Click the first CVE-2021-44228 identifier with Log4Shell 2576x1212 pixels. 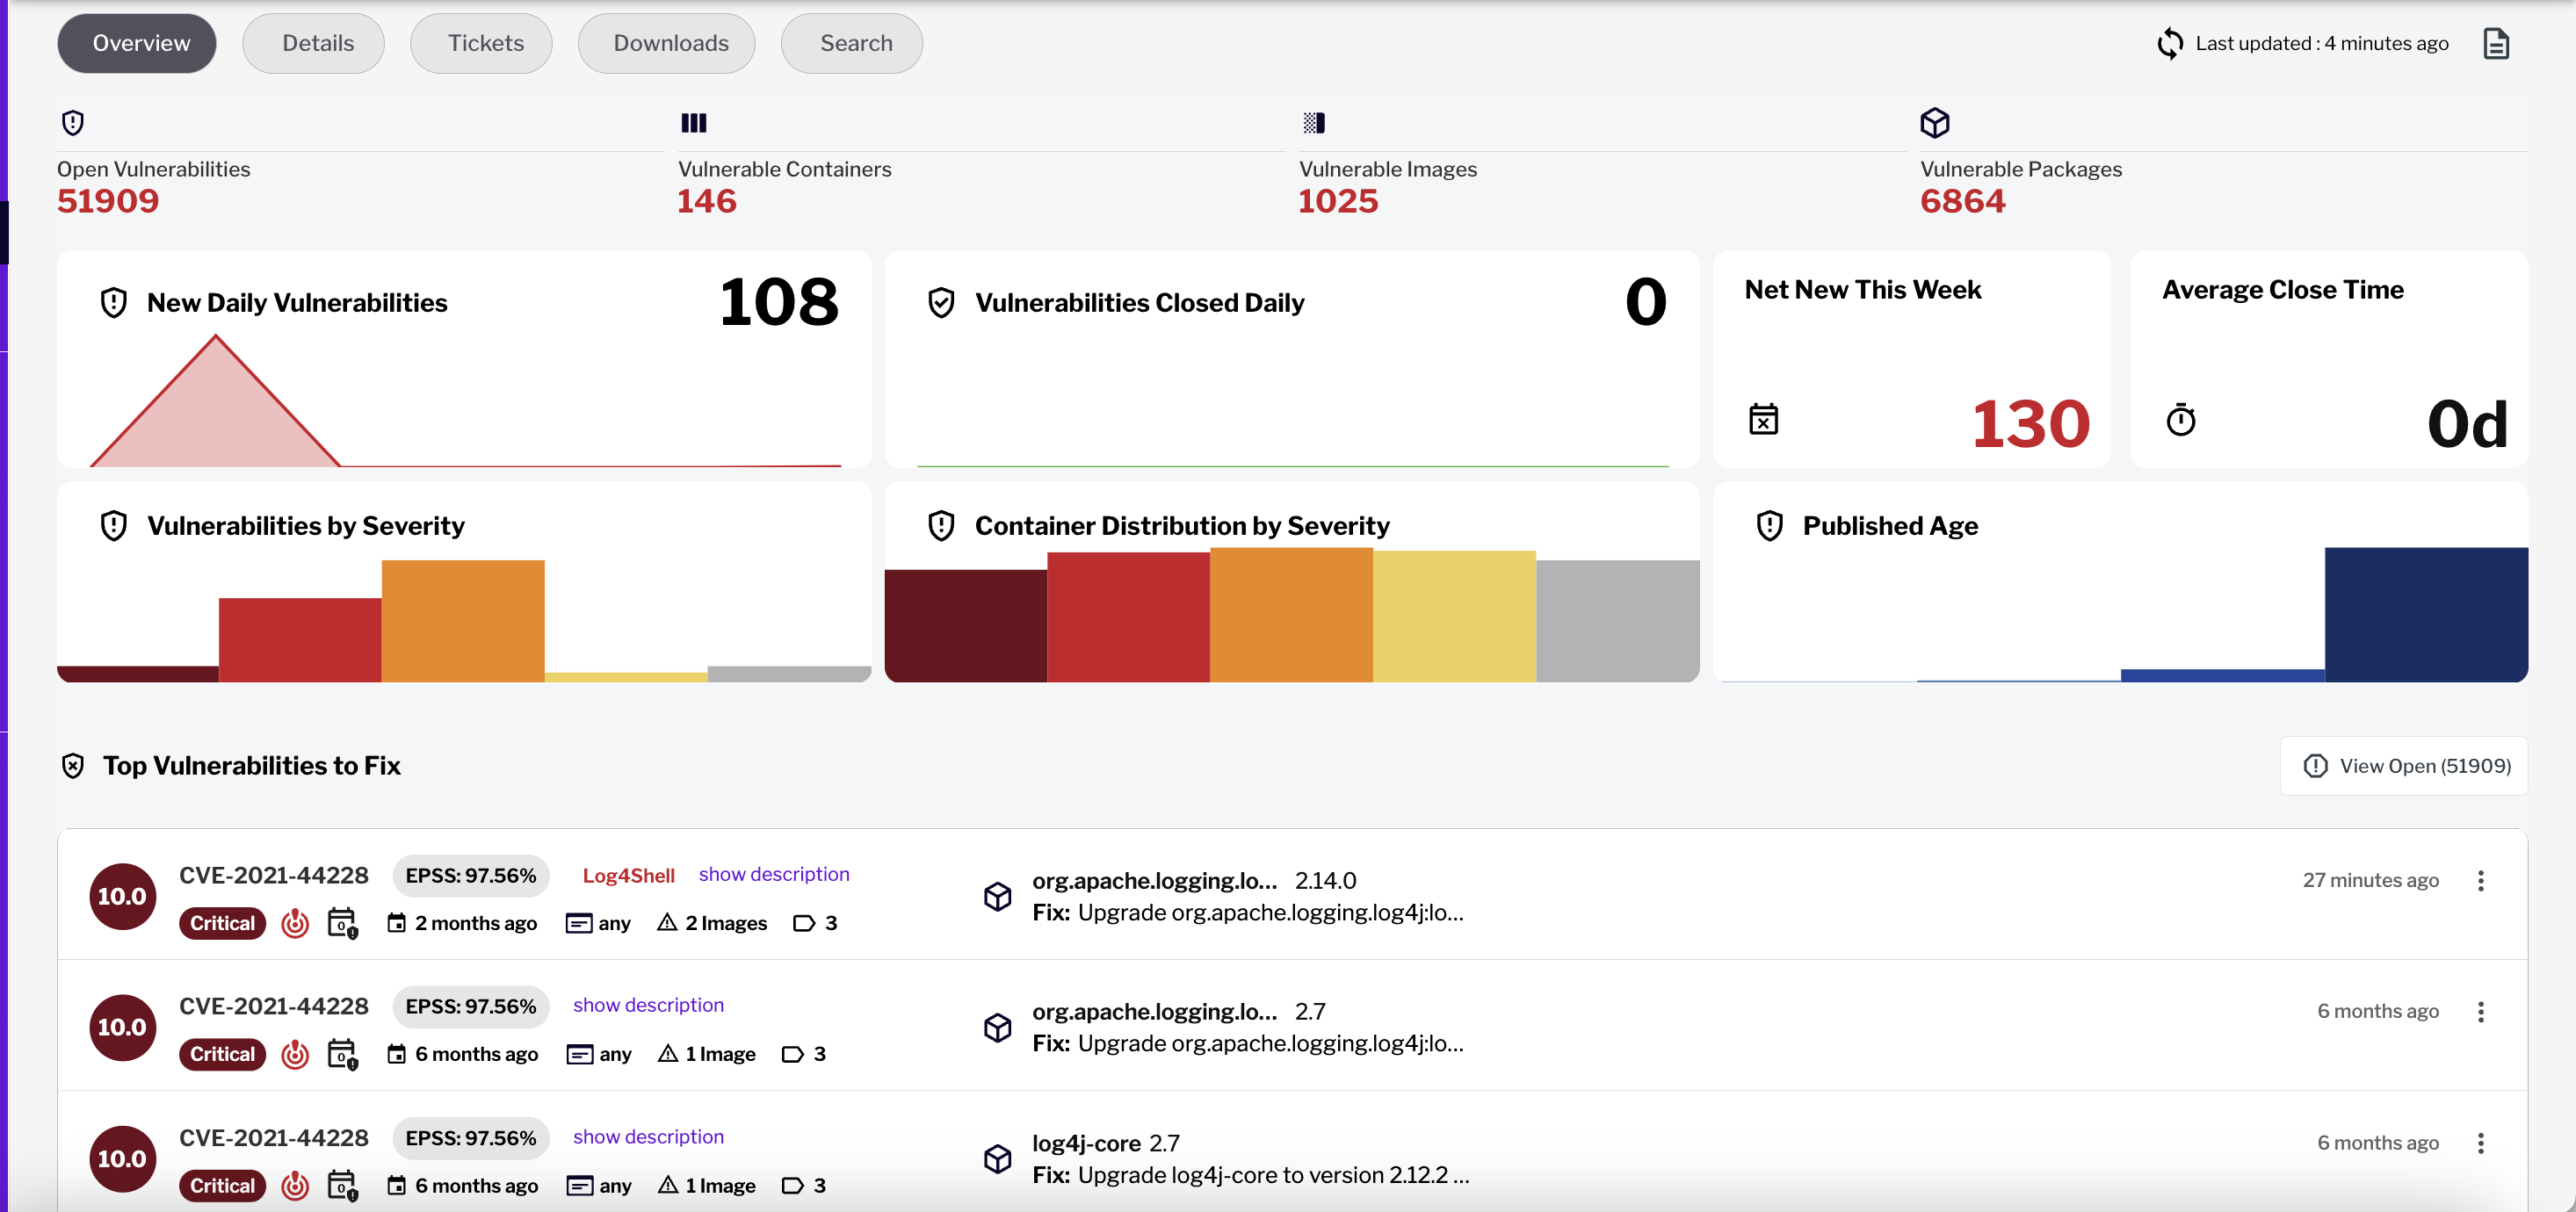point(274,876)
